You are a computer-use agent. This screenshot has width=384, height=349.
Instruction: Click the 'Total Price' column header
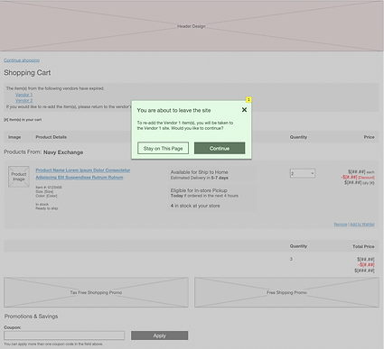363,246
